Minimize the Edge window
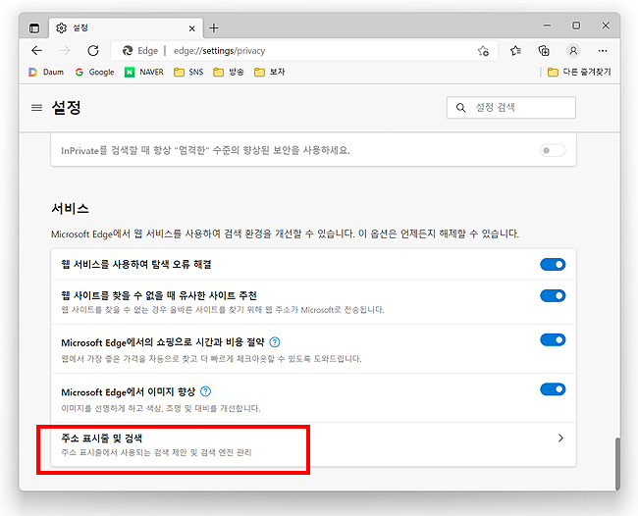The height and width of the screenshot is (516, 638). point(547,26)
